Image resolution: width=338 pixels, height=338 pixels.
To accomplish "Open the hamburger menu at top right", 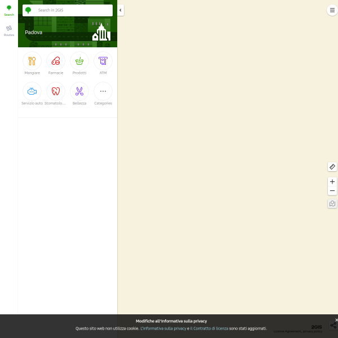I will [x=332, y=10].
